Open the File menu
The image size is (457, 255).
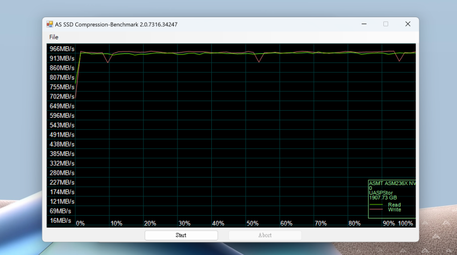[54, 37]
